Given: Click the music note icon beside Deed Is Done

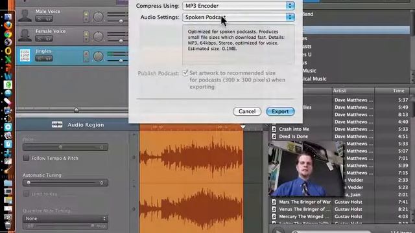Looking at the screenshot, I should pyautogui.click(x=274, y=137).
